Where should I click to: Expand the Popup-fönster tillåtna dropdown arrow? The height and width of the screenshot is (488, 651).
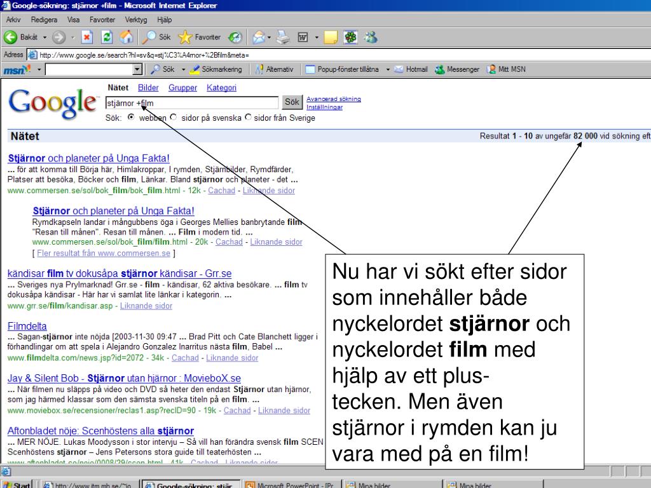coord(388,69)
